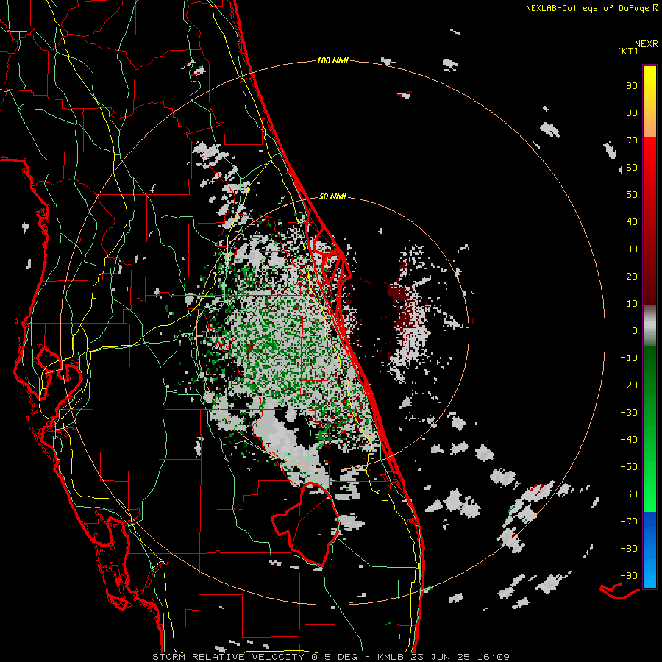Click the -90 value on the velocity scale
Viewport: 662px width, 662px height.
pos(629,575)
